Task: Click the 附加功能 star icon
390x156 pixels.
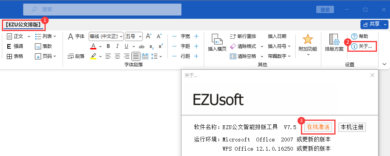Action: click(307, 39)
